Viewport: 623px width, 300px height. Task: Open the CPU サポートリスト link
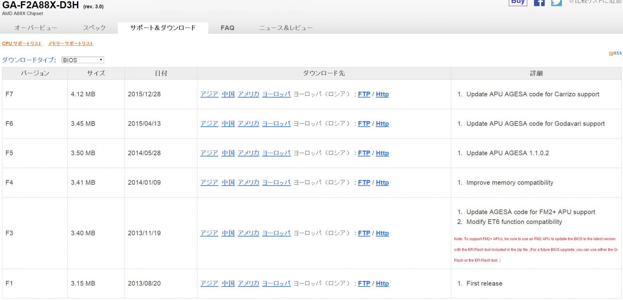(22, 43)
